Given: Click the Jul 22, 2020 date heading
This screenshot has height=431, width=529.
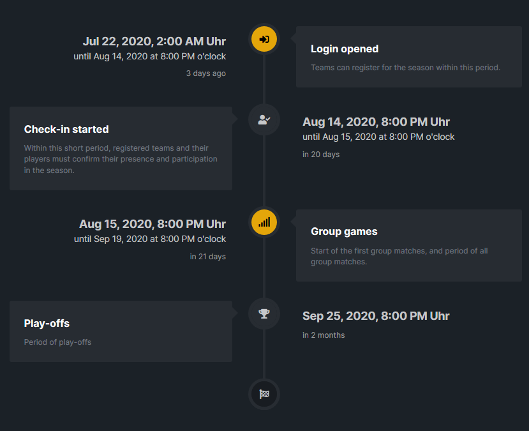Looking at the screenshot, I should coord(154,41).
